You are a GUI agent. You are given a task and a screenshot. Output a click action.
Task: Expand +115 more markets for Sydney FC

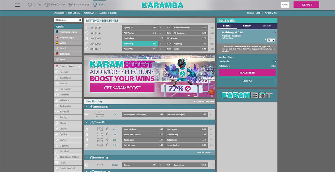pyautogui.click(x=212, y=28)
